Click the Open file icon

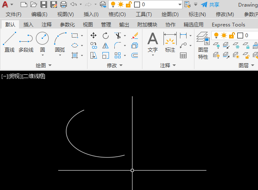tap(34, 5)
